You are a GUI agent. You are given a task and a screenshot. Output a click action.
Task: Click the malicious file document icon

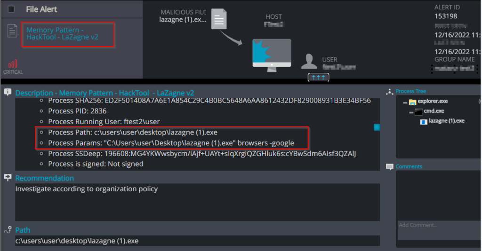click(x=219, y=19)
